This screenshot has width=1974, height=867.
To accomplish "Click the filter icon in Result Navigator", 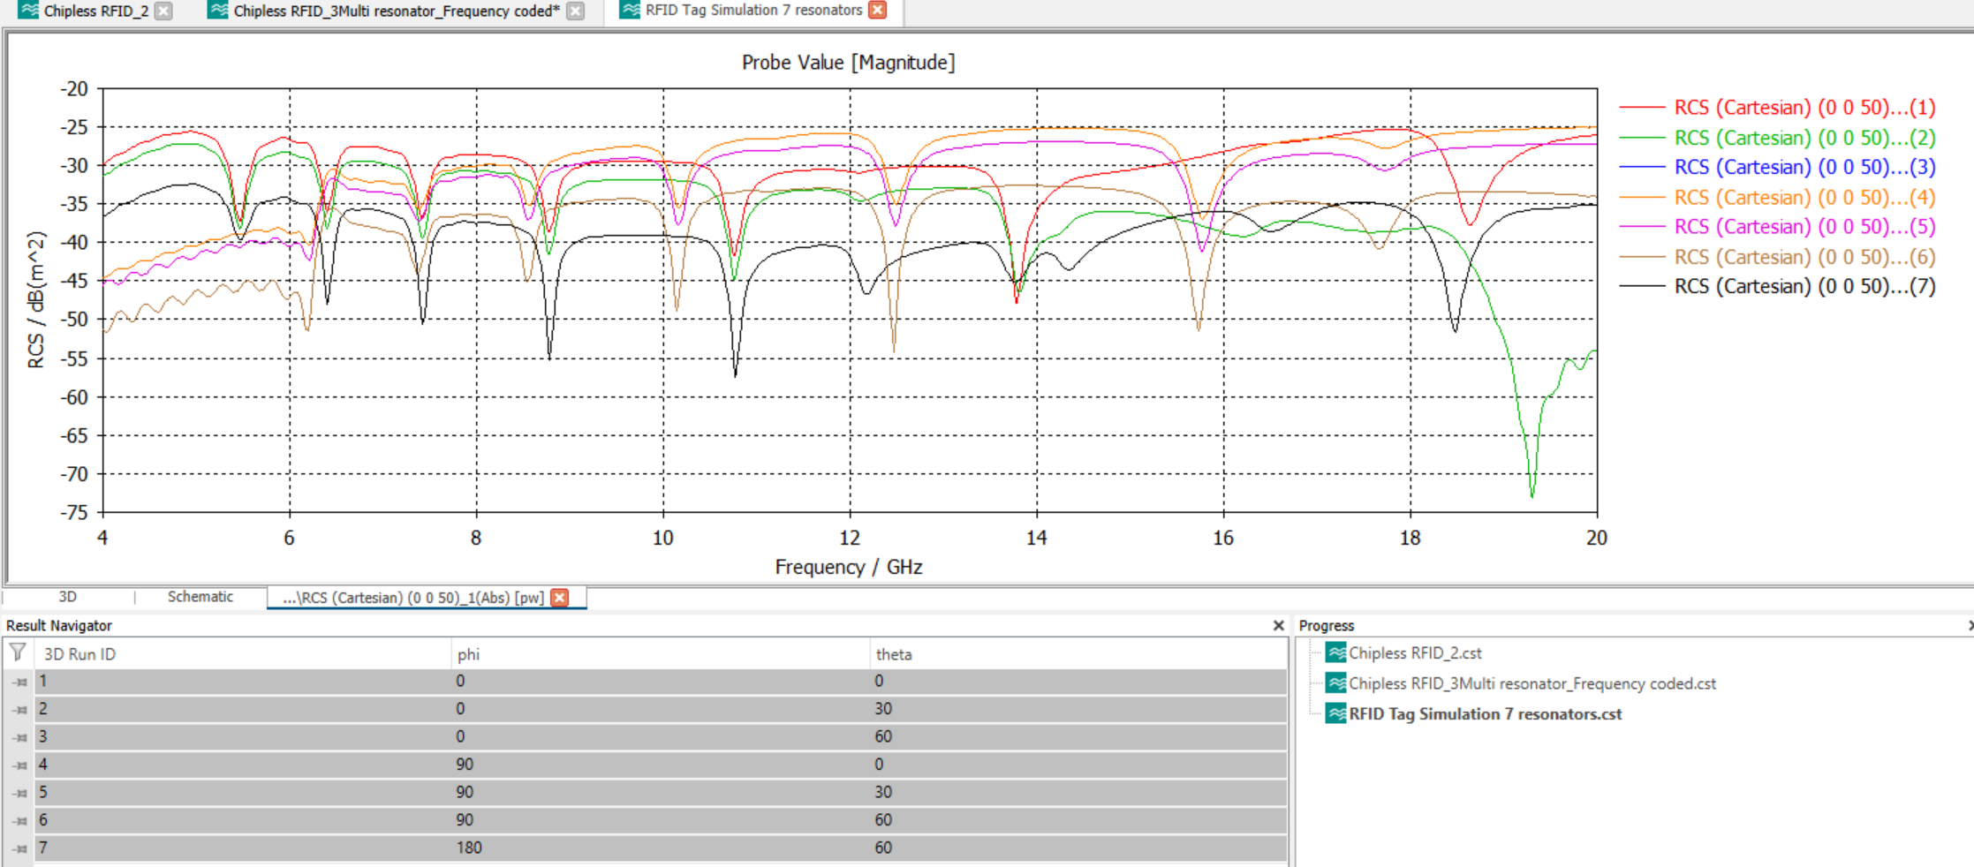I will [18, 652].
